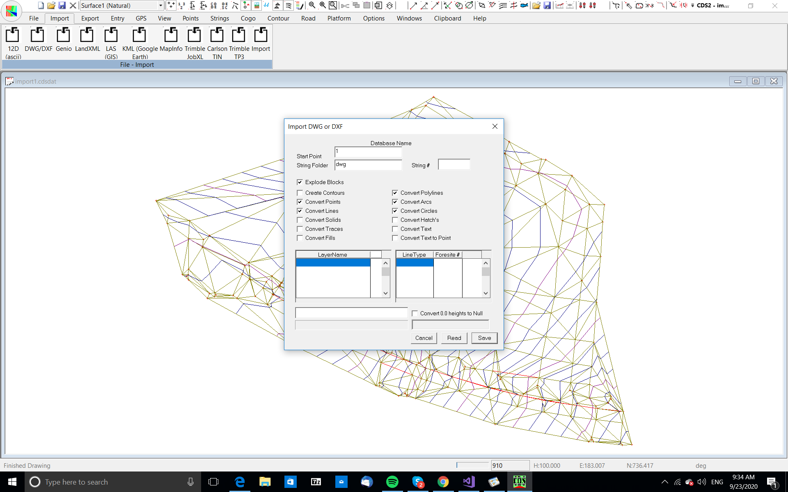788x492 pixels.
Task: Click LayerName list scroll down arrow
Action: pyautogui.click(x=385, y=293)
